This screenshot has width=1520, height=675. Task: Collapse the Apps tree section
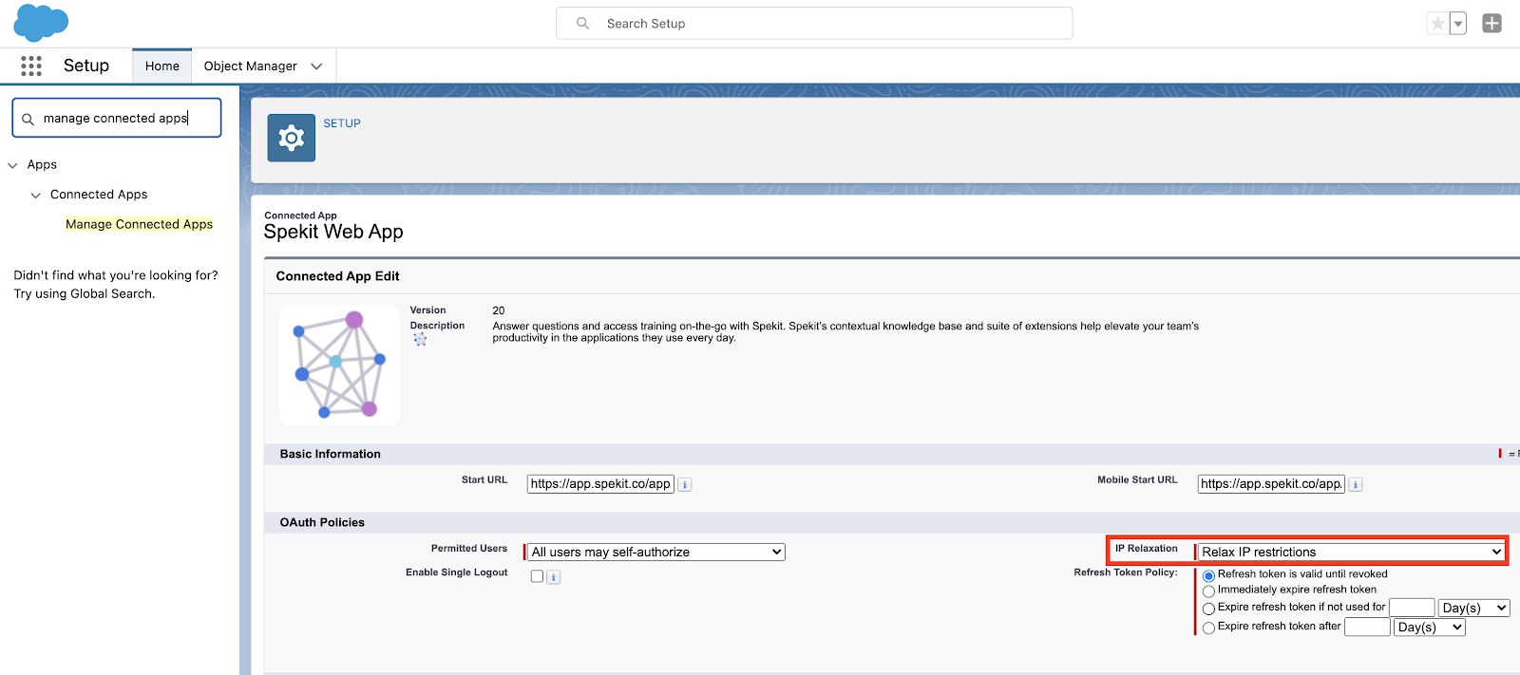pyautogui.click(x=13, y=165)
